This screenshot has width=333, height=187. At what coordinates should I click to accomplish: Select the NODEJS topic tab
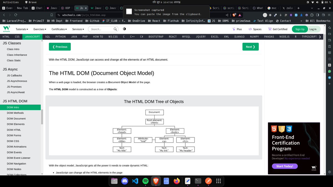(x=284, y=37)
